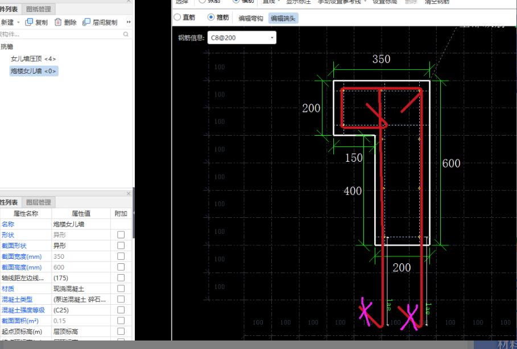Click the 属性名称 column header
The height and width of the screenshot is (349, 517).
[26, 213]
